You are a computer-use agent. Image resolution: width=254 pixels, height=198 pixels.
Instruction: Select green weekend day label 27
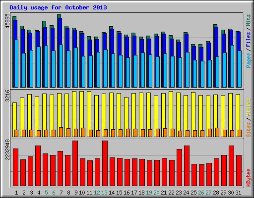click(x=208, y=193)
